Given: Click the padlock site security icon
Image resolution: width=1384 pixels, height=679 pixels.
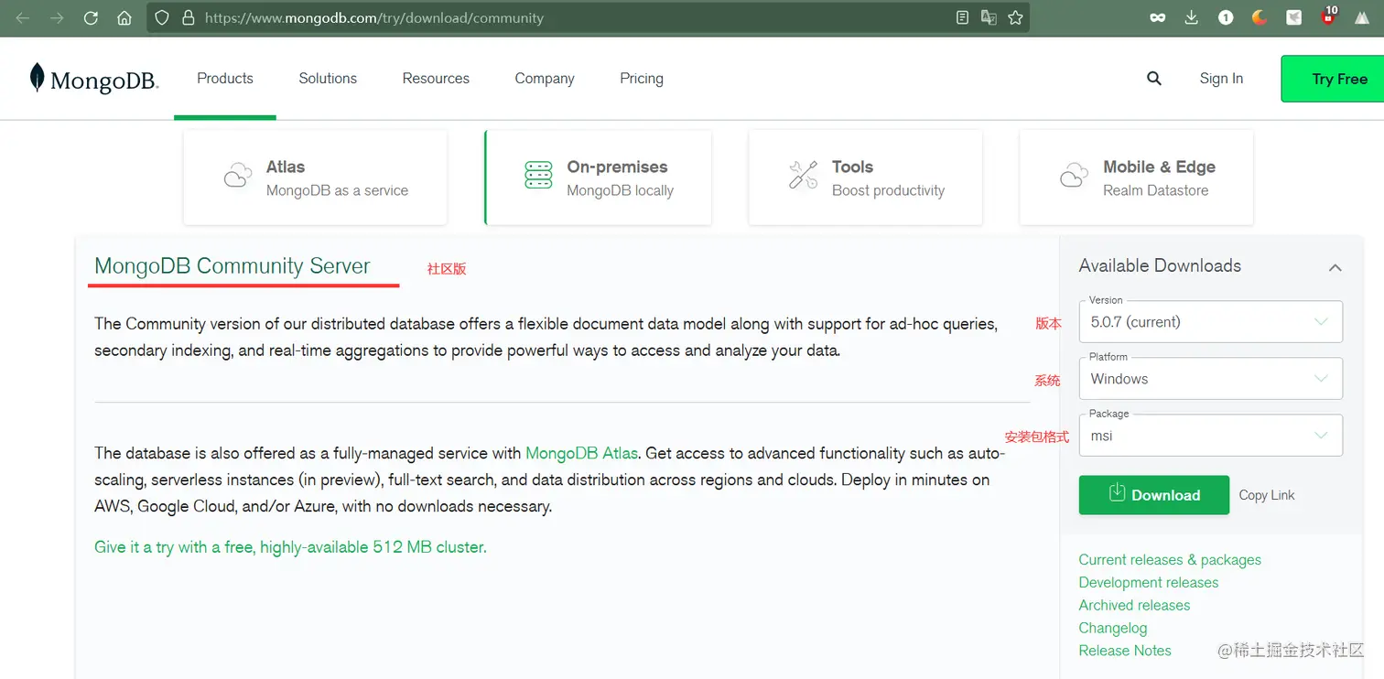Looking at the screenshot, I should tap(189, 17).
